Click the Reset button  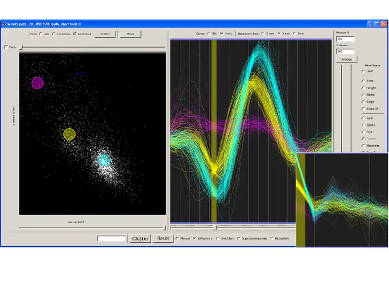point(163,238)
